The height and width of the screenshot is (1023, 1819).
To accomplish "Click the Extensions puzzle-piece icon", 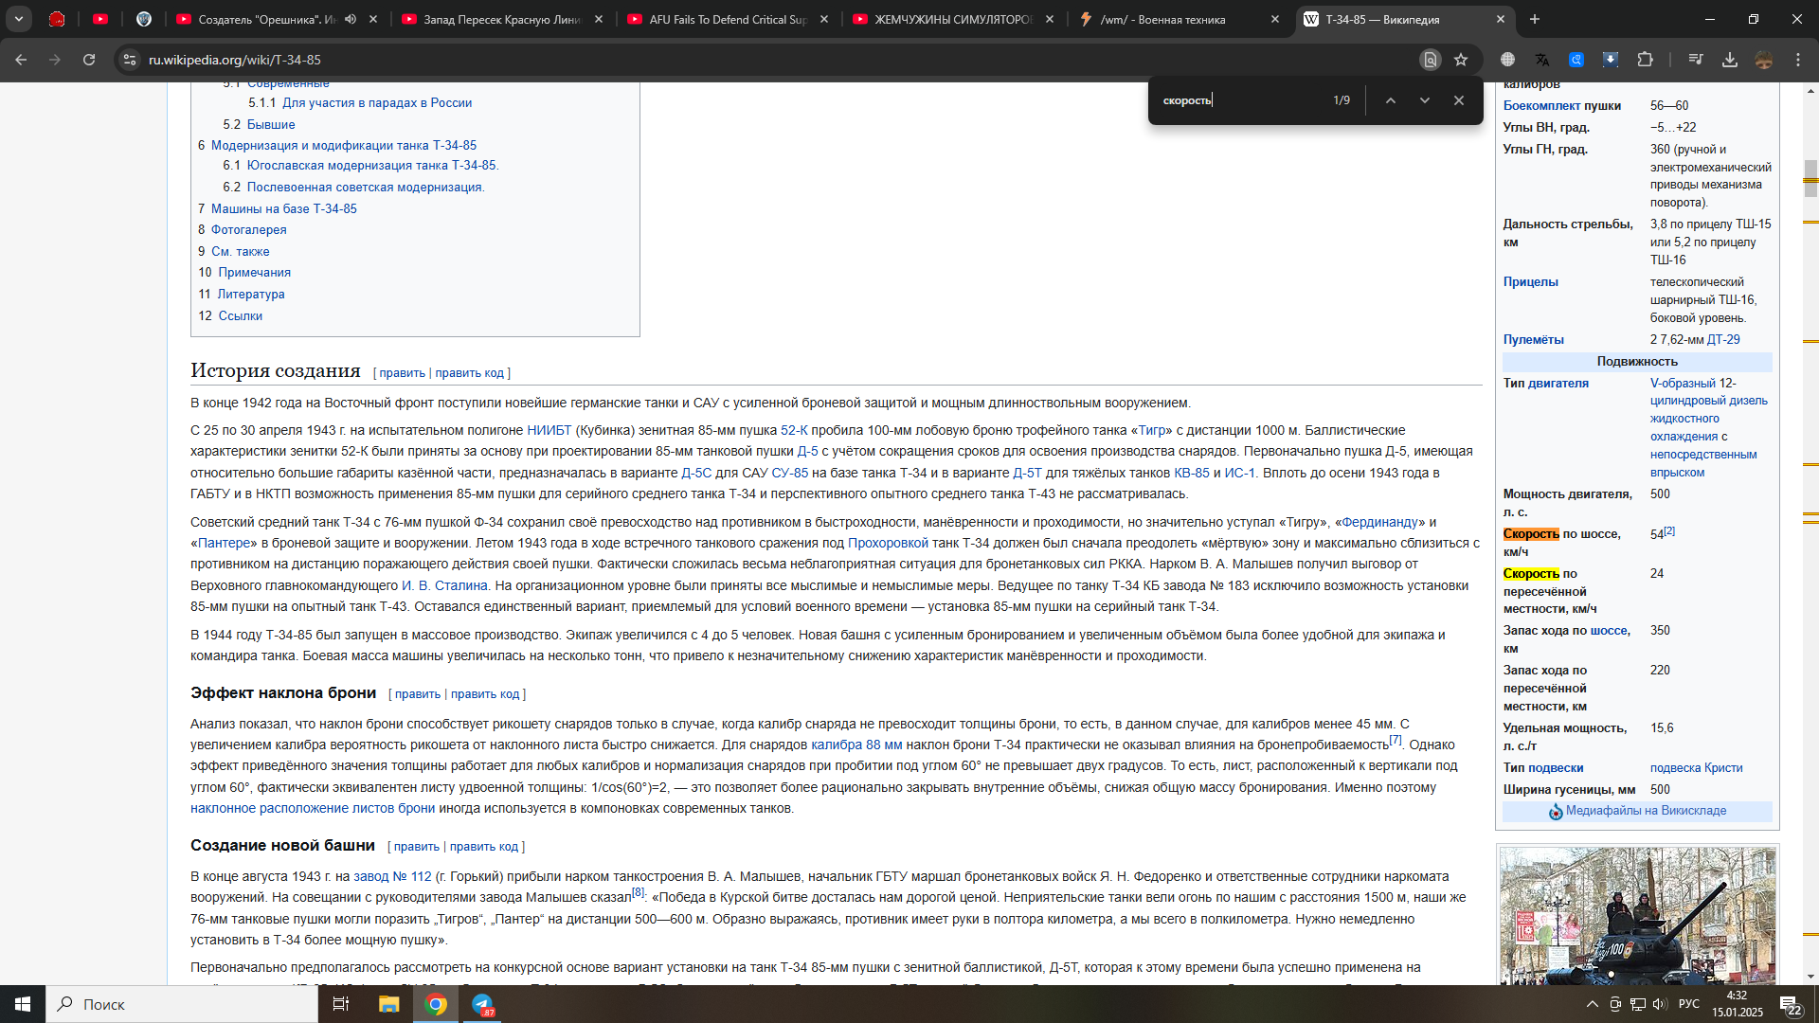I will click(1645, 60).
